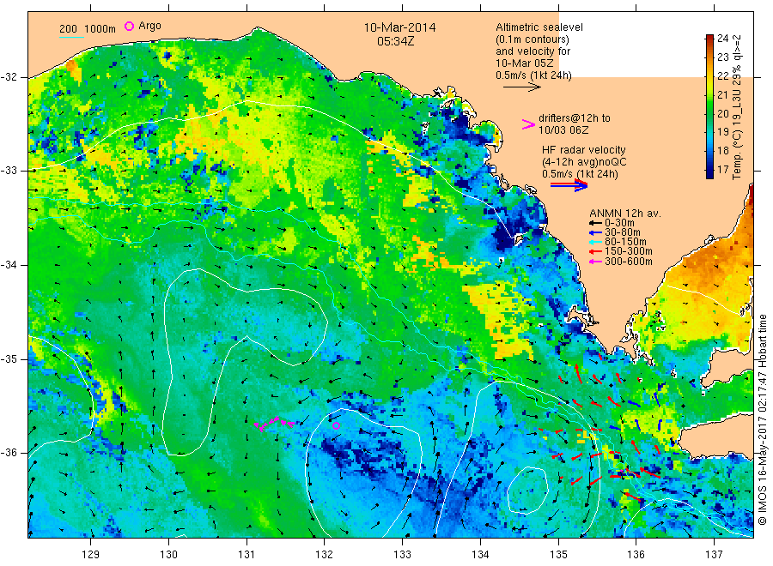Viewport: 773px width, 566px height.
Task: Click the 'ANMN 12h av.' heading
Action: coord(625,214)
